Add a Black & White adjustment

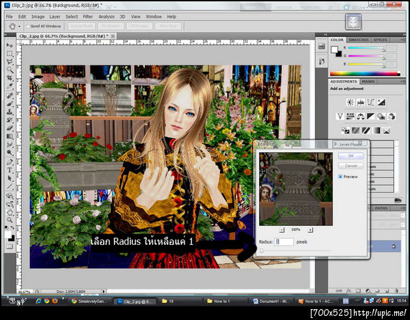coord(371,116)
